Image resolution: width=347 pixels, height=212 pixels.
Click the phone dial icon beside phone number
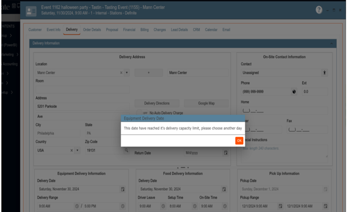coord(294,92)
